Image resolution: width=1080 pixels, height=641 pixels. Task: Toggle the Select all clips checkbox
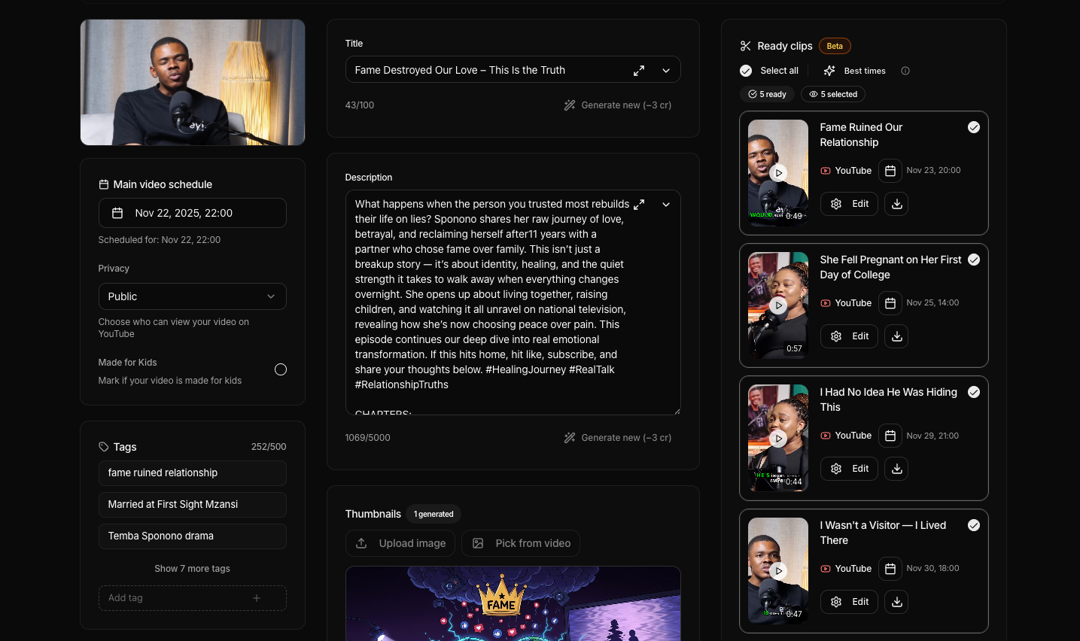746,71
